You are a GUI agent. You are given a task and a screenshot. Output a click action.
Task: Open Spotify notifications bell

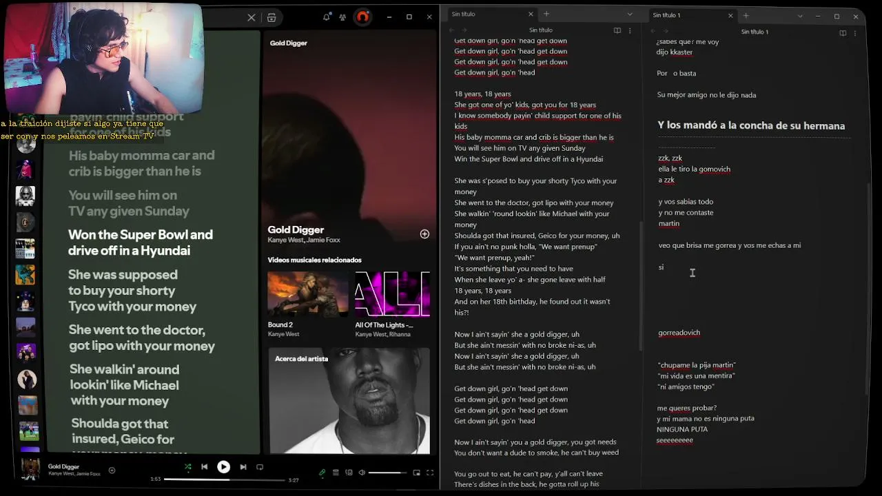click(x=327, y=17)
